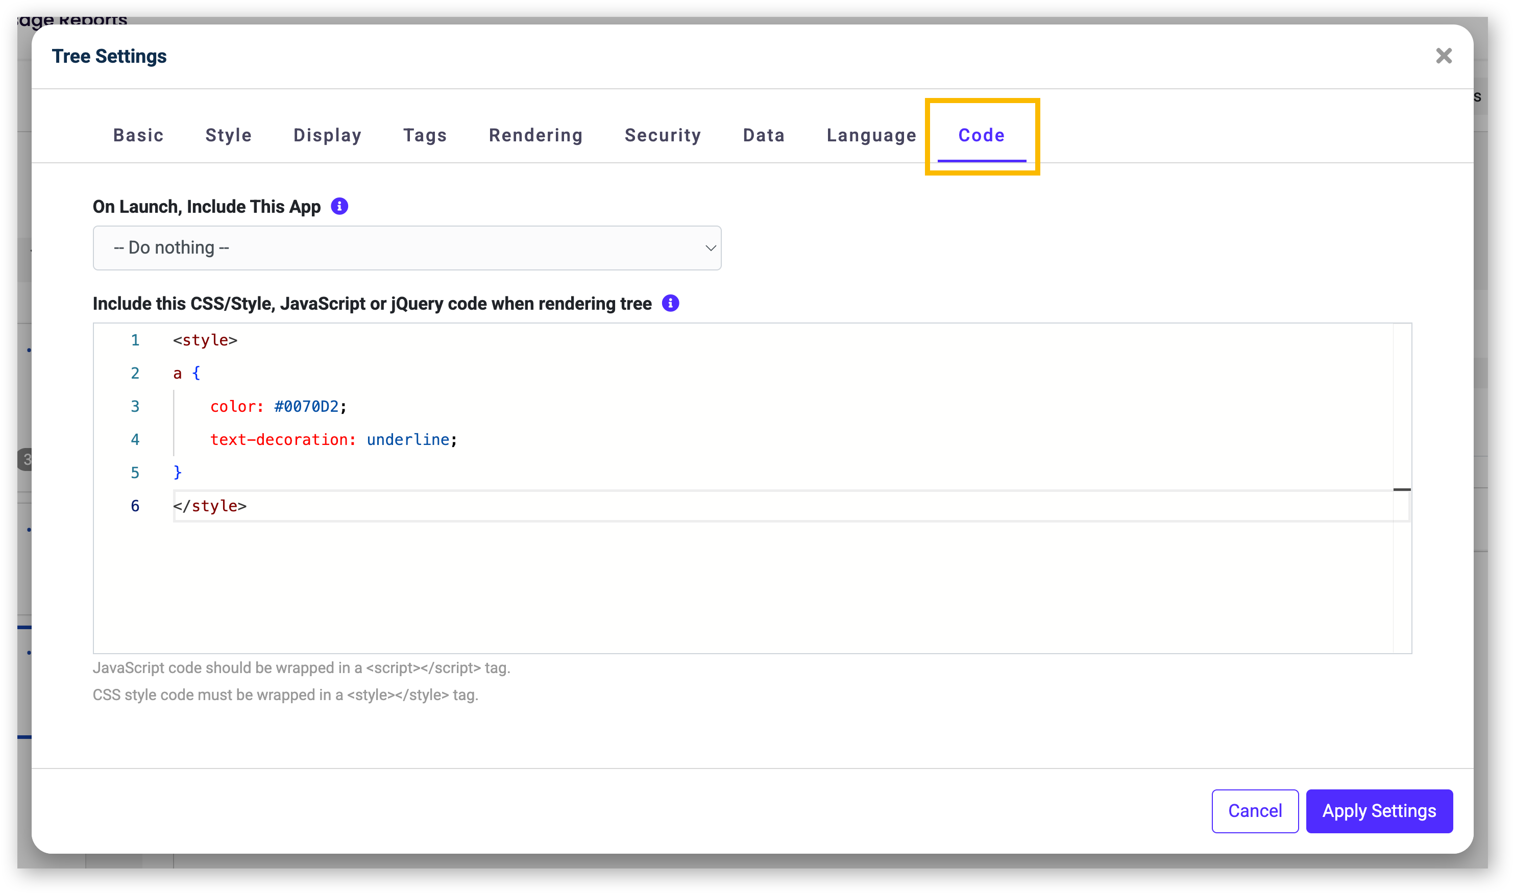Switch to the Style tab

pos(228,136)
